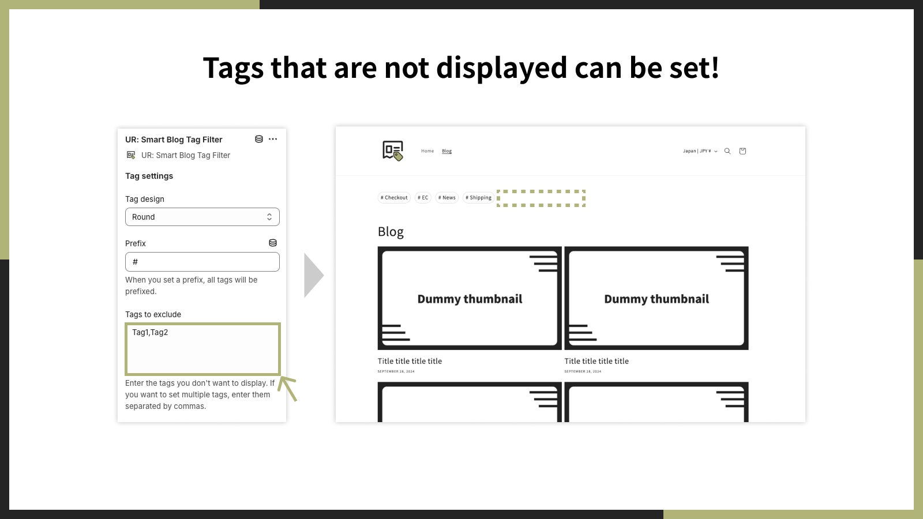Expand the Japan | JPY ¥ currency selector
This screenshot has width=923, height=519.
click(x=700, y=151)
